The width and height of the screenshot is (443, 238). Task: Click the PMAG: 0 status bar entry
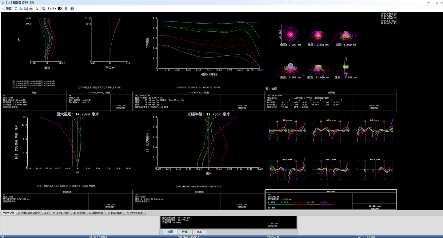click(x=273, y=236)
